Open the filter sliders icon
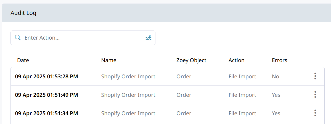Viewport: 331px width, 124px height. tap(149, 38)
